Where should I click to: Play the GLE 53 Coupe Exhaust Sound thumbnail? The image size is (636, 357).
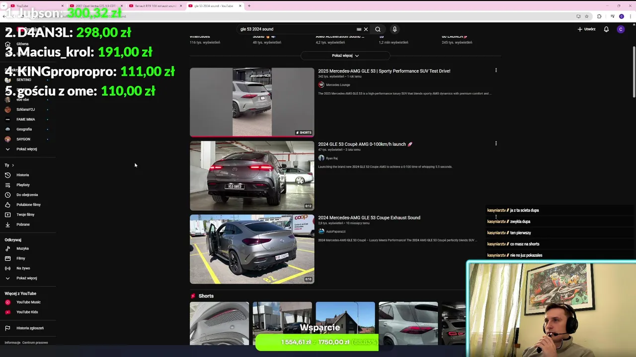point(252,249)
